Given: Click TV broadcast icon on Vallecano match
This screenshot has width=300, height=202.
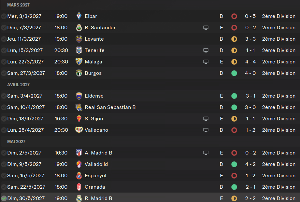Looking at the screenshot, I should click(x=206, y=130).
